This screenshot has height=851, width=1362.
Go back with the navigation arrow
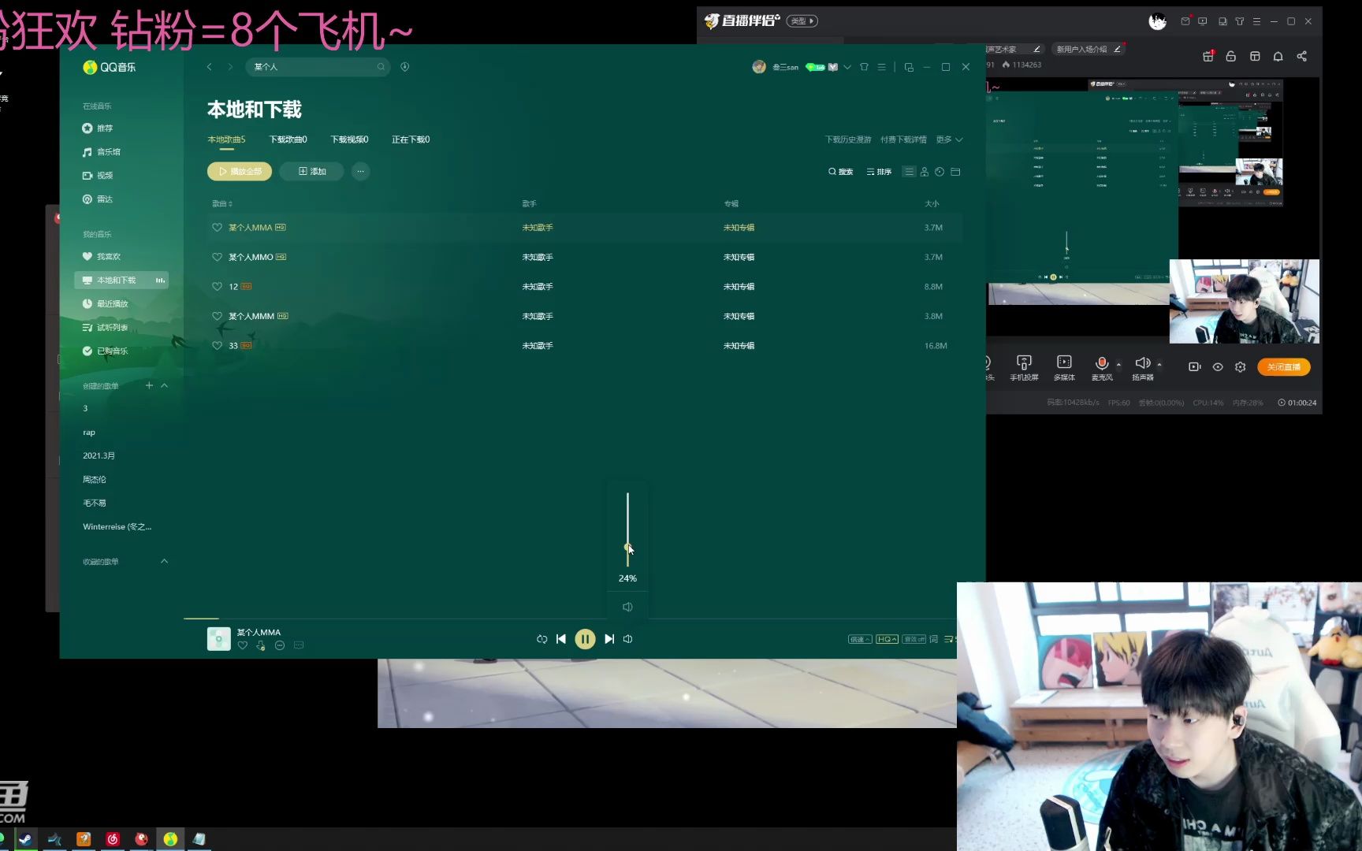point(210,67)
